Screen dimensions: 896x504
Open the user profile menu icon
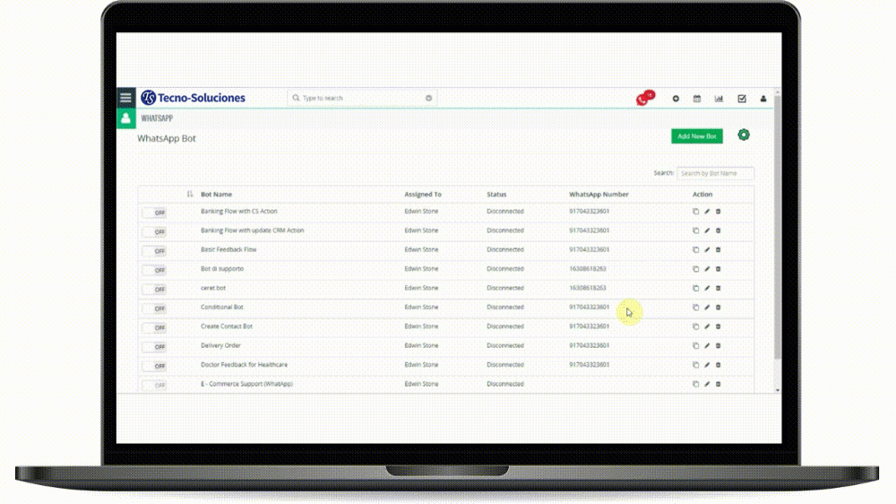pyautogui.click(x=763, y=99)
